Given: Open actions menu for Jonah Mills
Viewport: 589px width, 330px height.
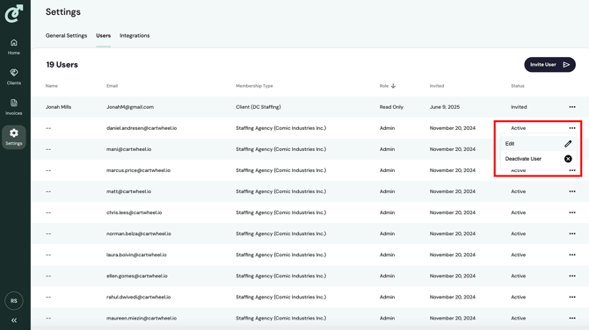Looking at the screenshot, I should tap(572, 107).
